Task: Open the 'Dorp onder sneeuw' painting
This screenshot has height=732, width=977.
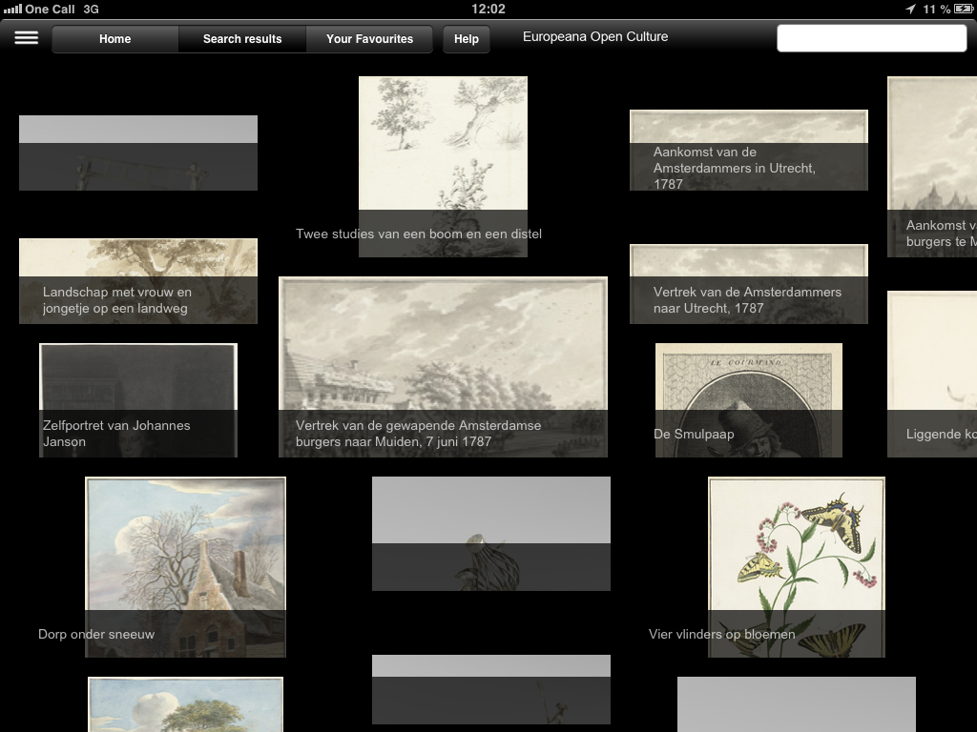Action: click(185, 566)
